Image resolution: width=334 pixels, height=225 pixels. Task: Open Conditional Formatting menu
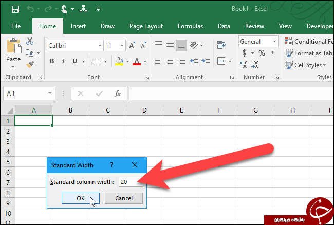click(309, 41)
